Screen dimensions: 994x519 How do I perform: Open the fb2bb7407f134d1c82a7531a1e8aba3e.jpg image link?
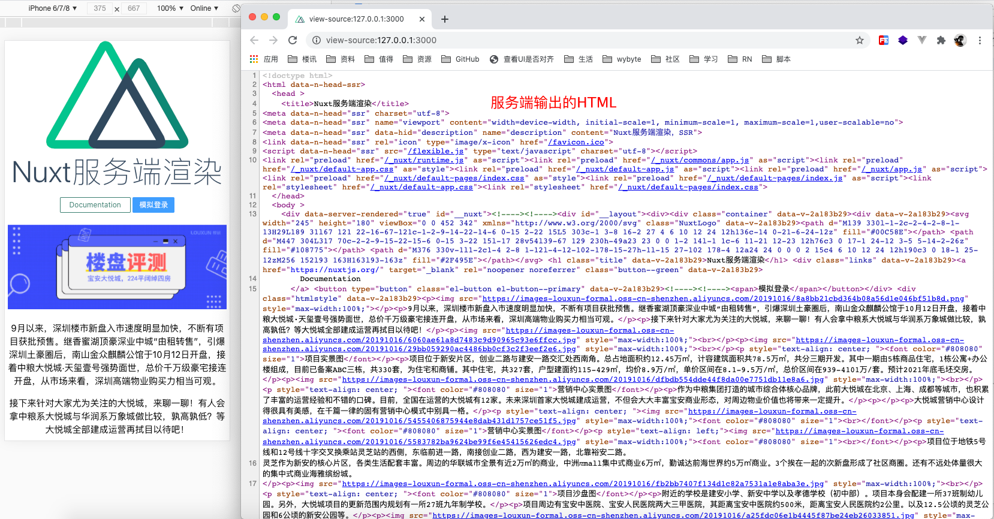[583, 484]
